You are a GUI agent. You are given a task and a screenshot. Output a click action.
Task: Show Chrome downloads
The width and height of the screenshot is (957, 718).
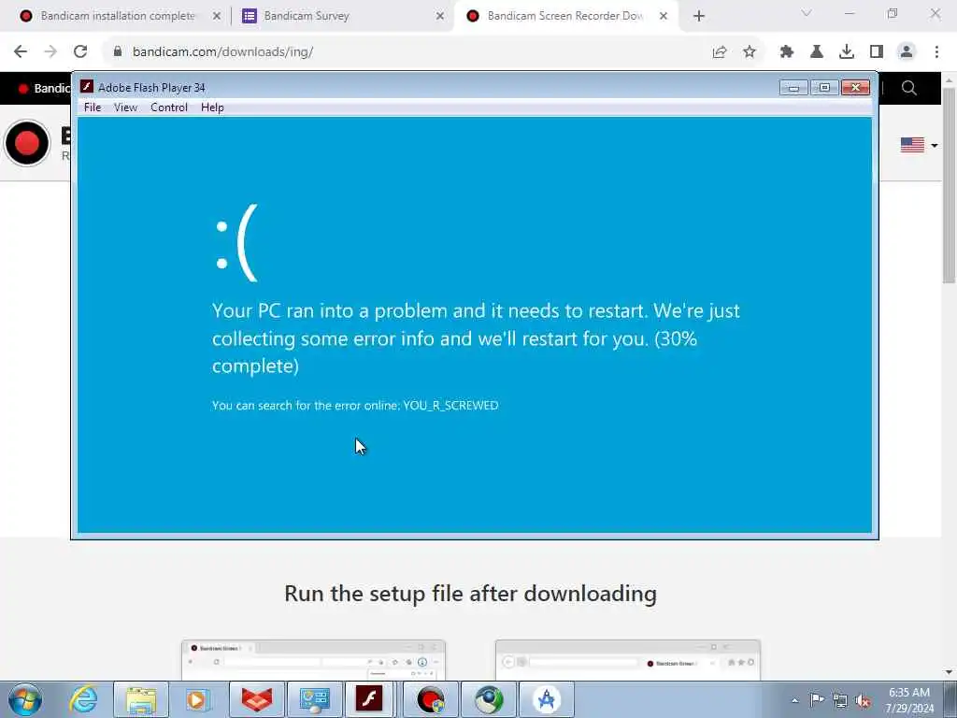coord(847,52)
